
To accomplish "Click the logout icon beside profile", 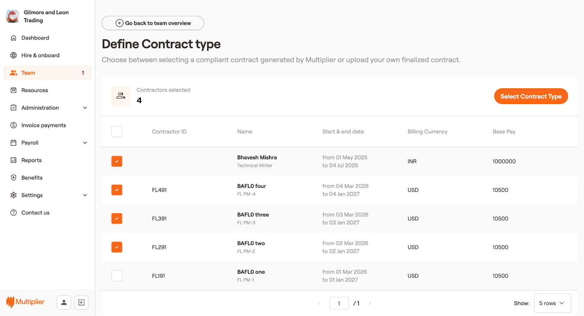I will click(81, 302).
